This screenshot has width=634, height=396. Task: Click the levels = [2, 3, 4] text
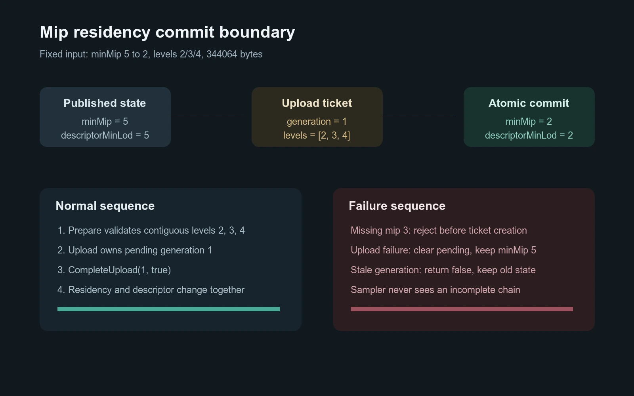[317, 135]
